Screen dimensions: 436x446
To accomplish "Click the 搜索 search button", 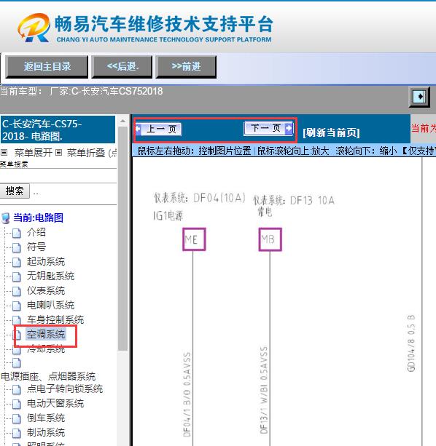I will click(x=15, y=191).
